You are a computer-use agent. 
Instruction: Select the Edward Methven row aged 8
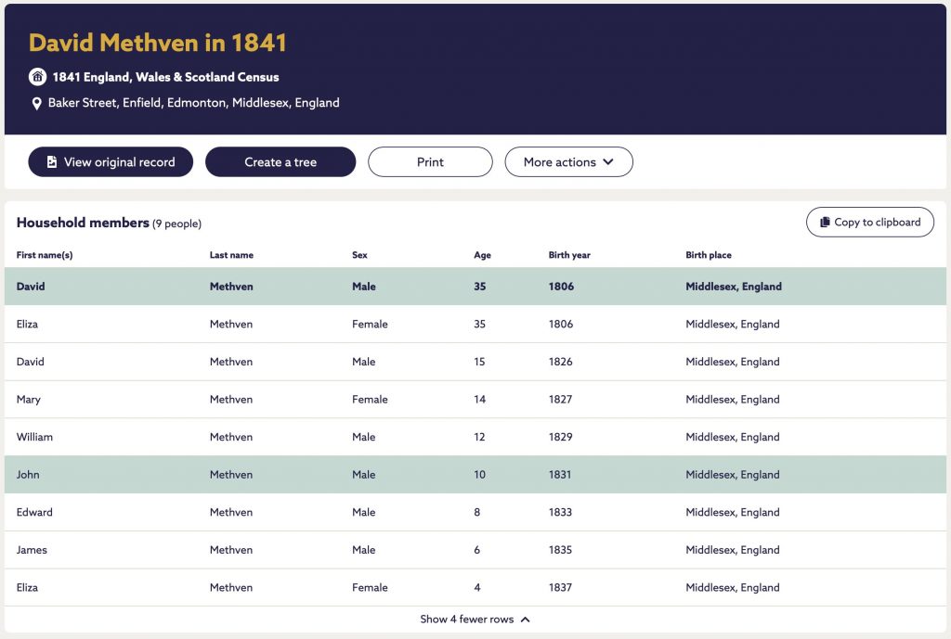click(x=475, y=512)
